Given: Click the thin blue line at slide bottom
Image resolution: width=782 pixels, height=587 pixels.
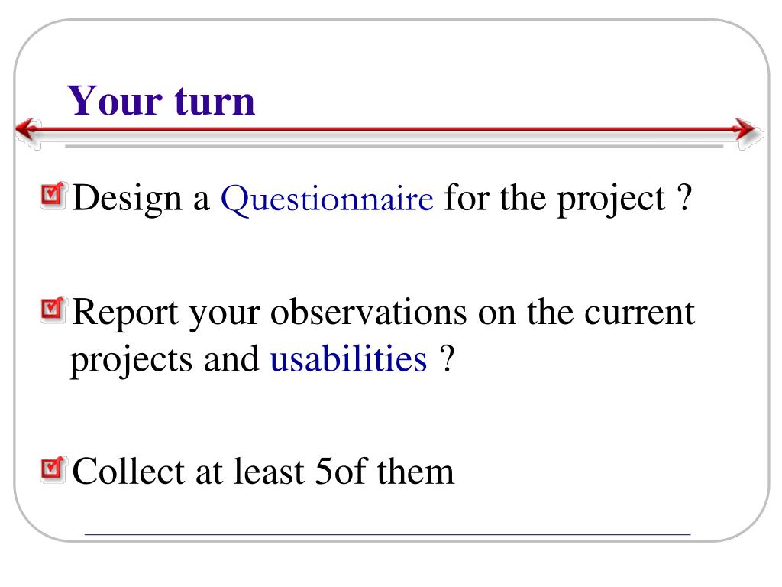Looking at the screenshot, I should [x=387, y=534].
